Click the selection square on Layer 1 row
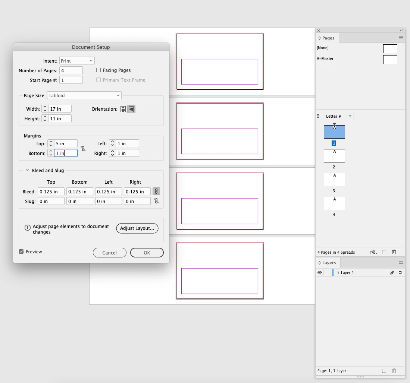Viewport: 410px width, 383px height. [x=400, y=273]
